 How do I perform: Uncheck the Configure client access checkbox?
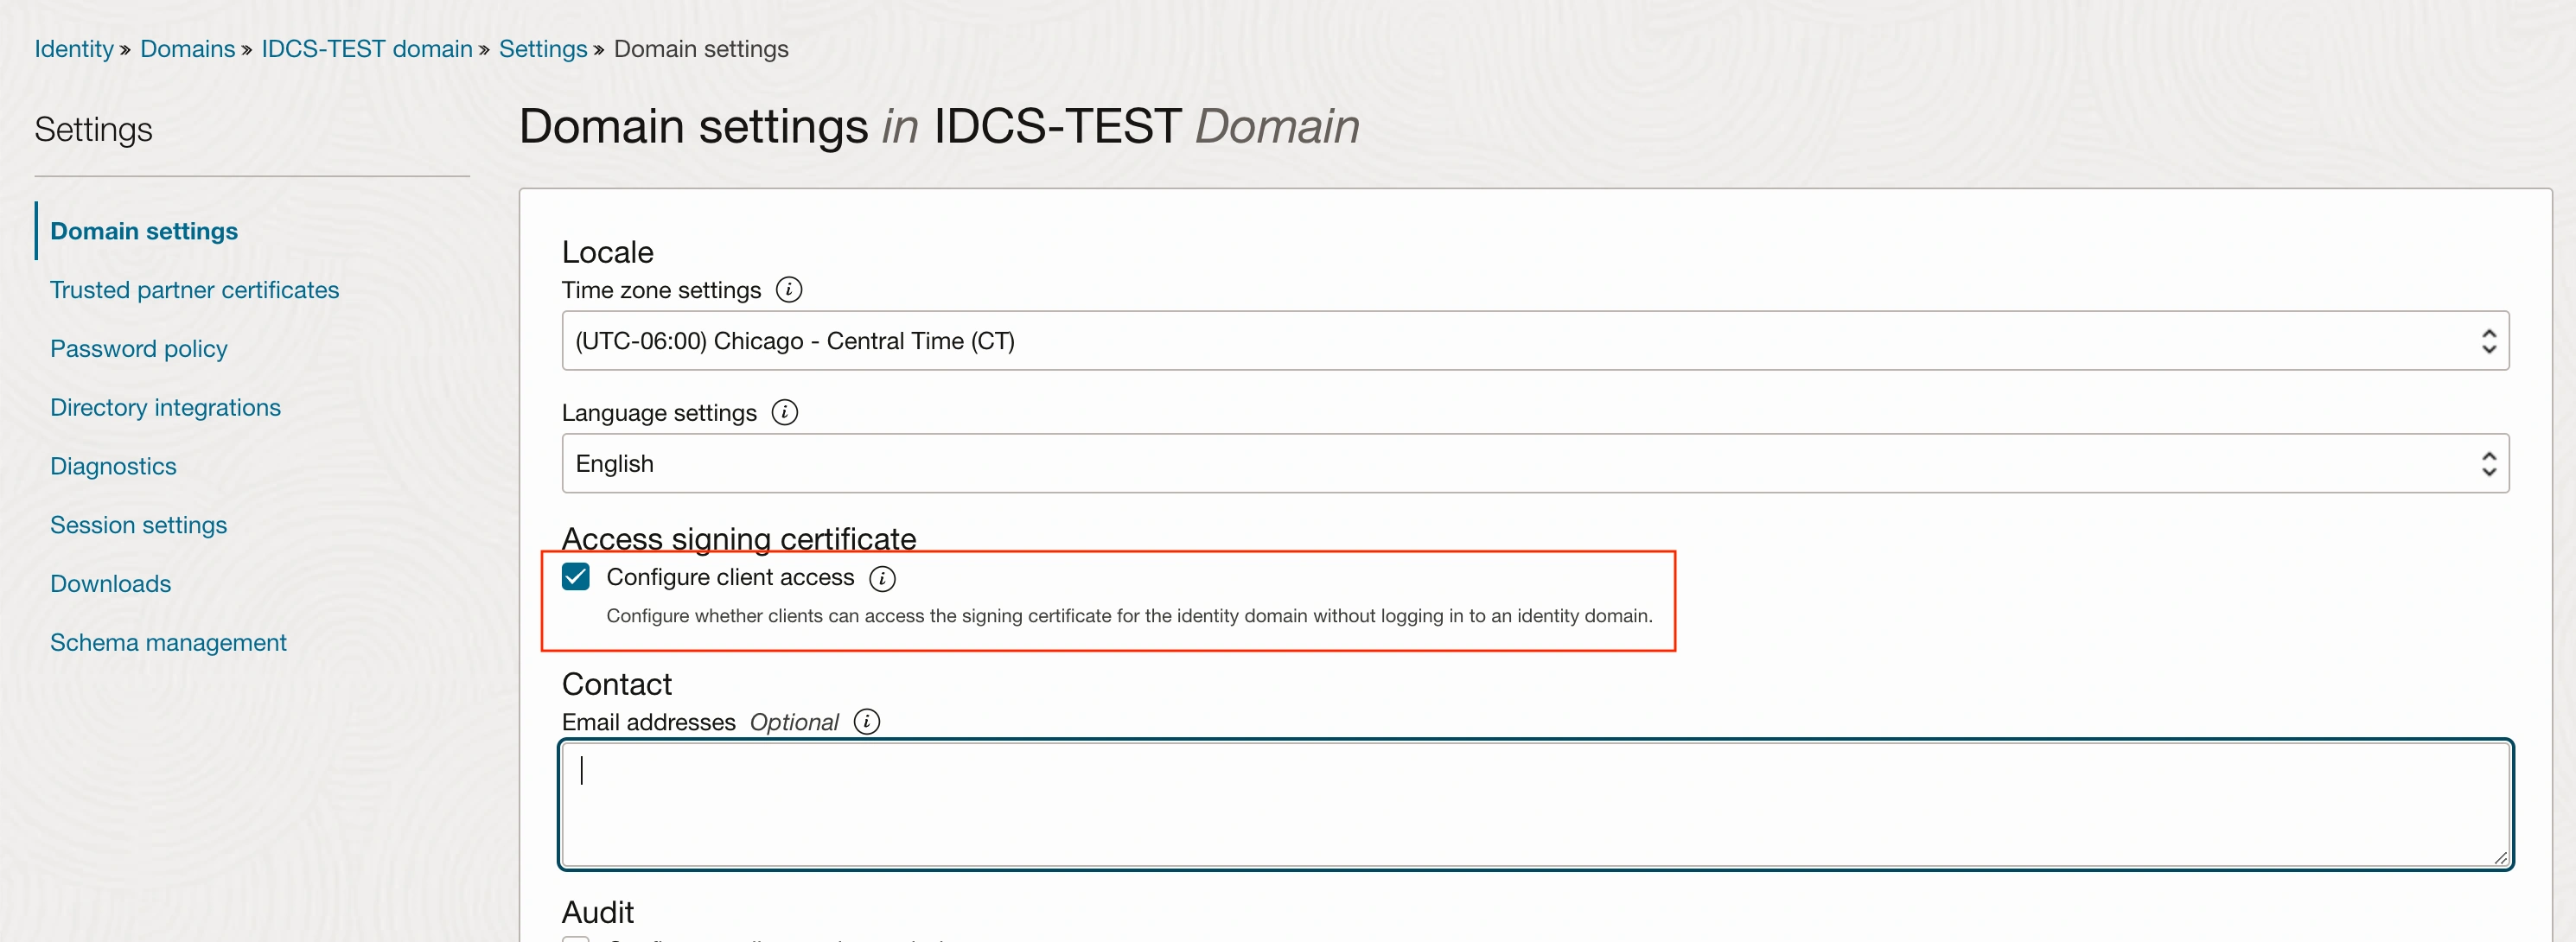click(576, 577)
